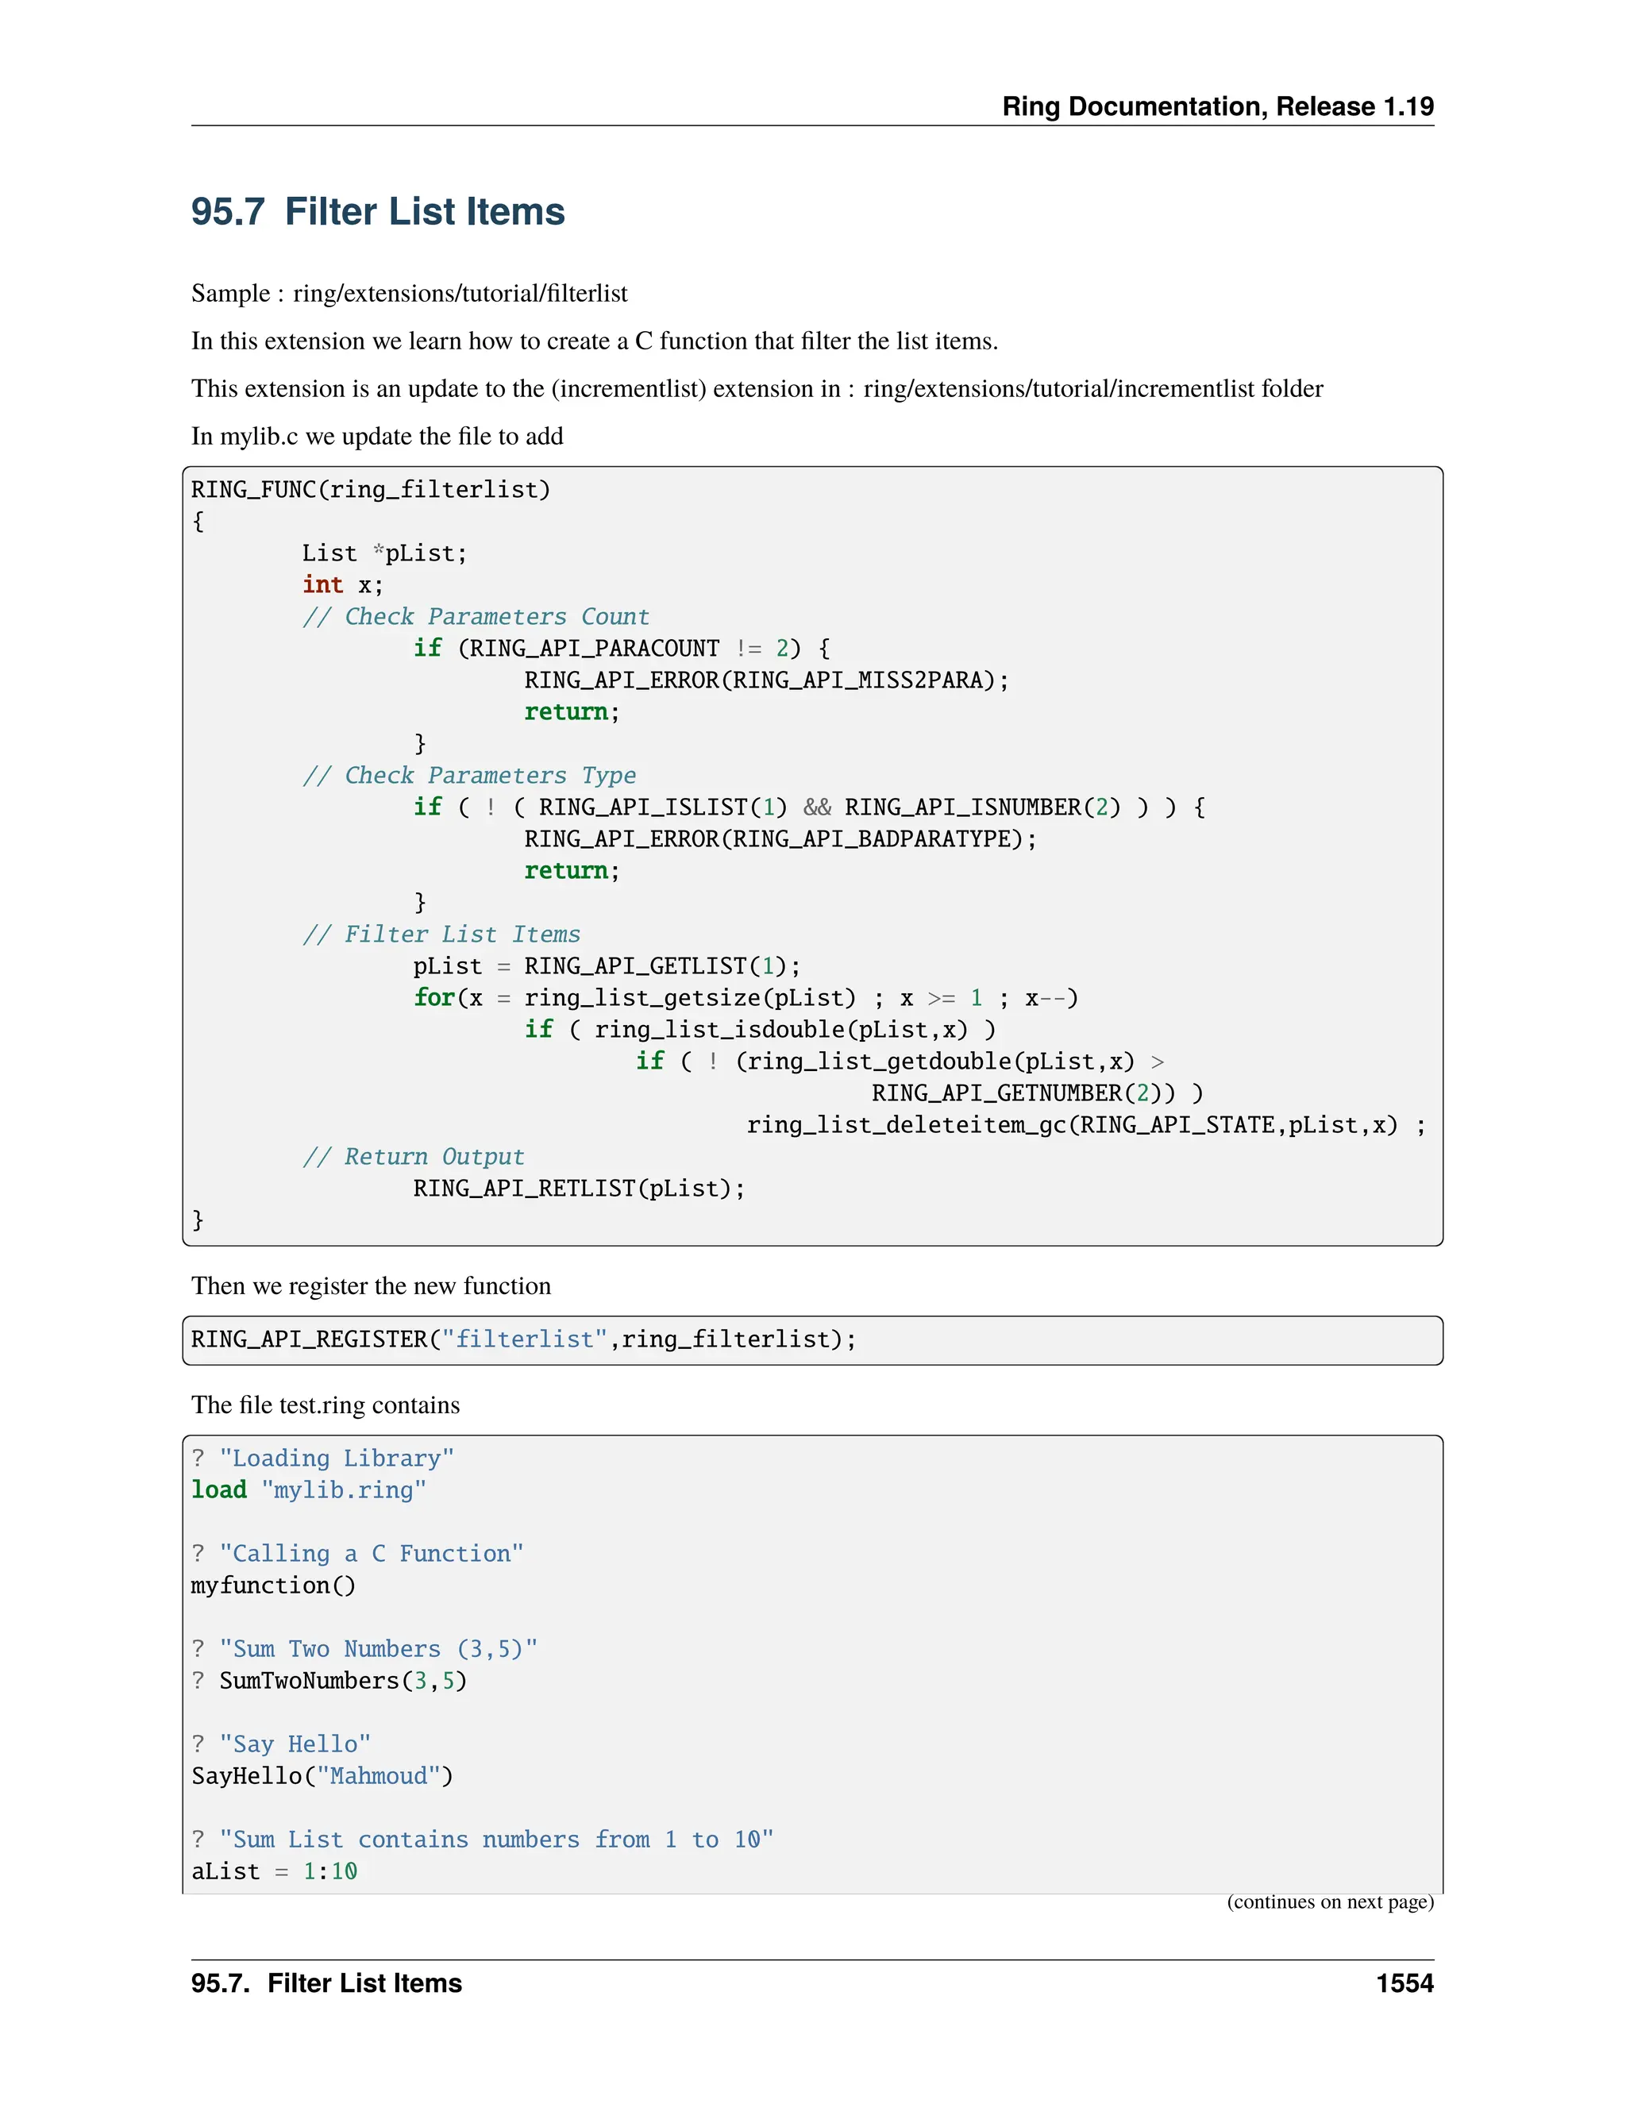This screenshot has width=1626, height=2104.
Task: Click the heading '95.7 Filter List Items'
Action: [x=378, y=212]
